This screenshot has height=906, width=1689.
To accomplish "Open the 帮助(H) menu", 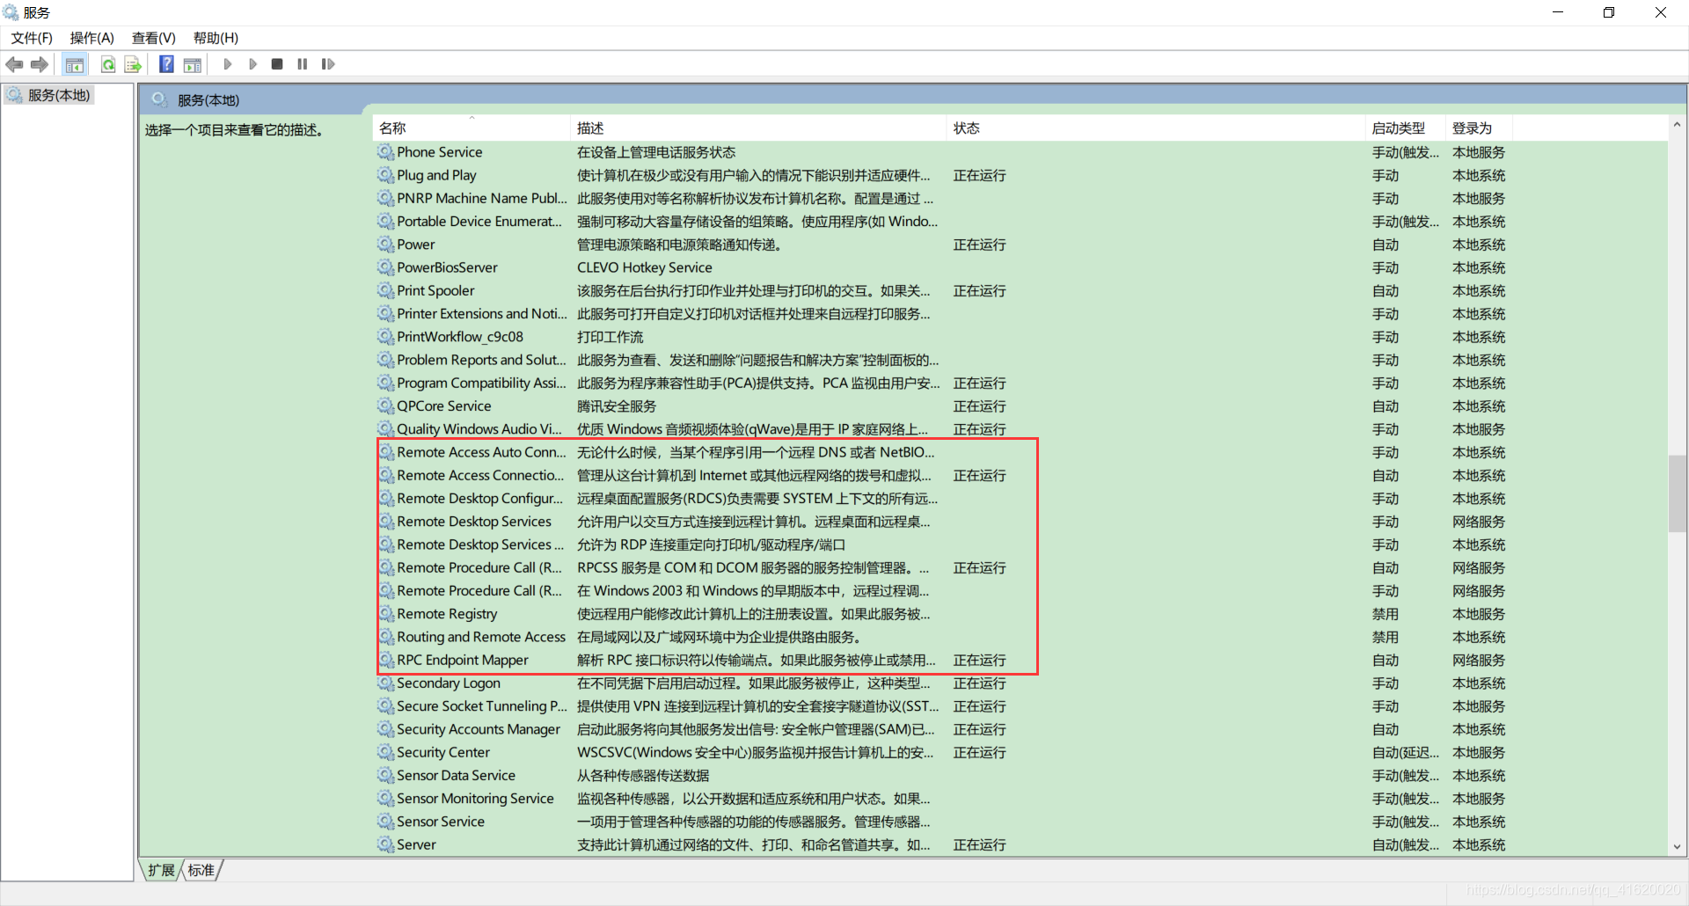I will coord(216,38).
